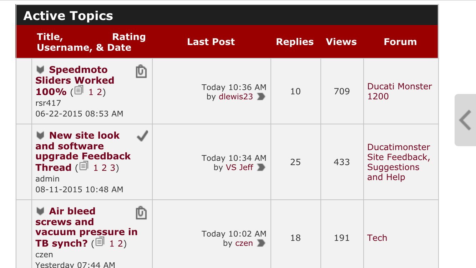Open the Ducati Monster 1200 forum link

pyautogui.click(x=400, y=91)
